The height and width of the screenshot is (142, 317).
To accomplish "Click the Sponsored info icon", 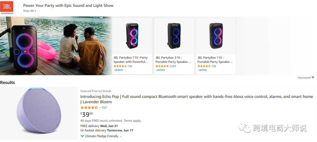I will click(313, 78).
